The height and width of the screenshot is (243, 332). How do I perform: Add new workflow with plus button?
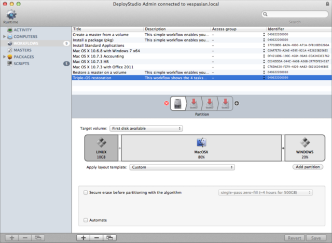coord(84,238)
